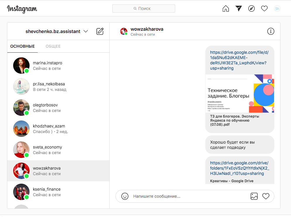Open the Google Drive folders link
The image size is (291, 217).
[x=240, y=168]
